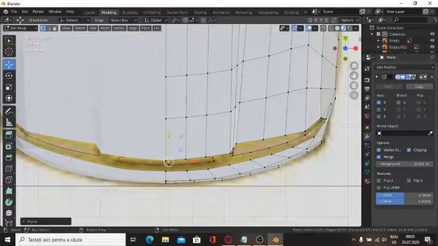Image resolution: width=438 pixels, height=246 pixels.
Task: Toggle camera view gizmo button
Action: [x=354, y=85]
